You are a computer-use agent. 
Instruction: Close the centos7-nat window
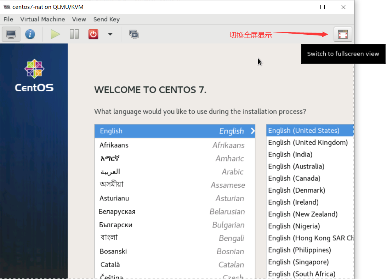[343, 7]
